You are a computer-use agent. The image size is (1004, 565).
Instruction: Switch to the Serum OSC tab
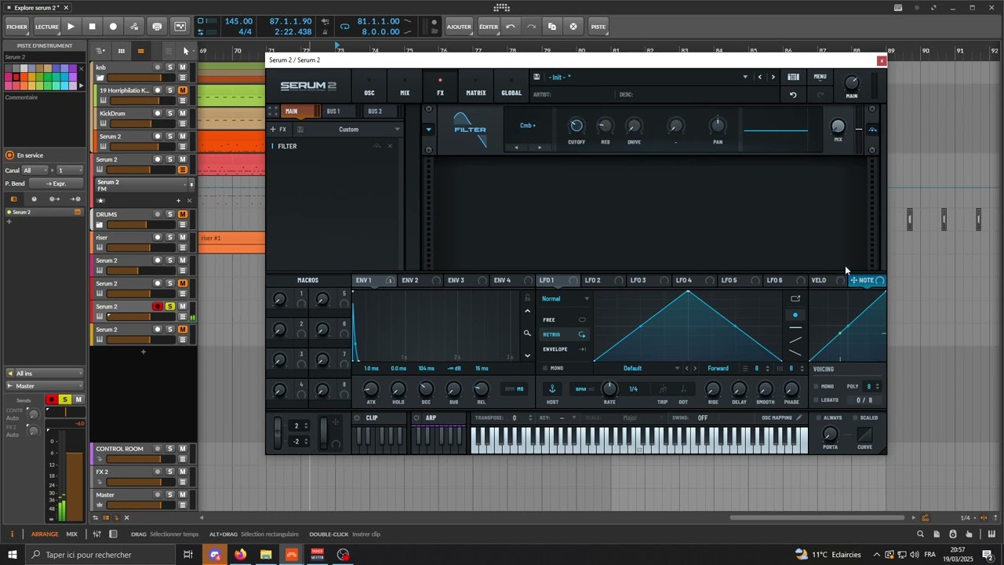(369, 86)
